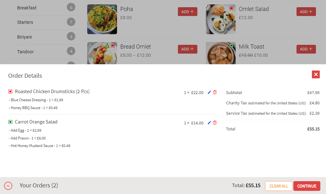Open the Poha dish thumbnail
The width and height of the screenshot is (326, 194).
click(x=102, y=19)
